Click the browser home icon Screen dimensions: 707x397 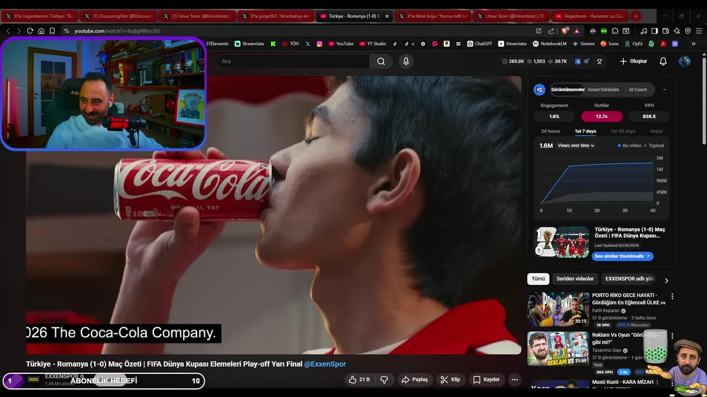[x=41, y=31]
